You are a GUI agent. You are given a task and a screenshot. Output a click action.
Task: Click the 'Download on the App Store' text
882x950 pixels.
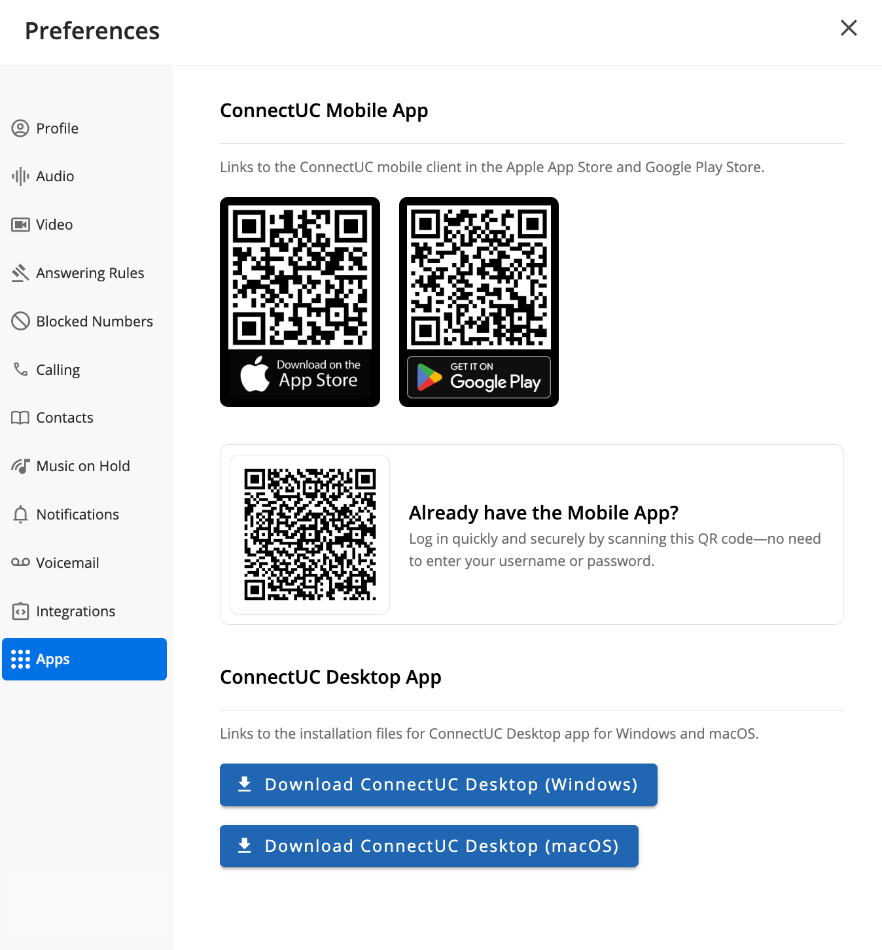[318, 374]
